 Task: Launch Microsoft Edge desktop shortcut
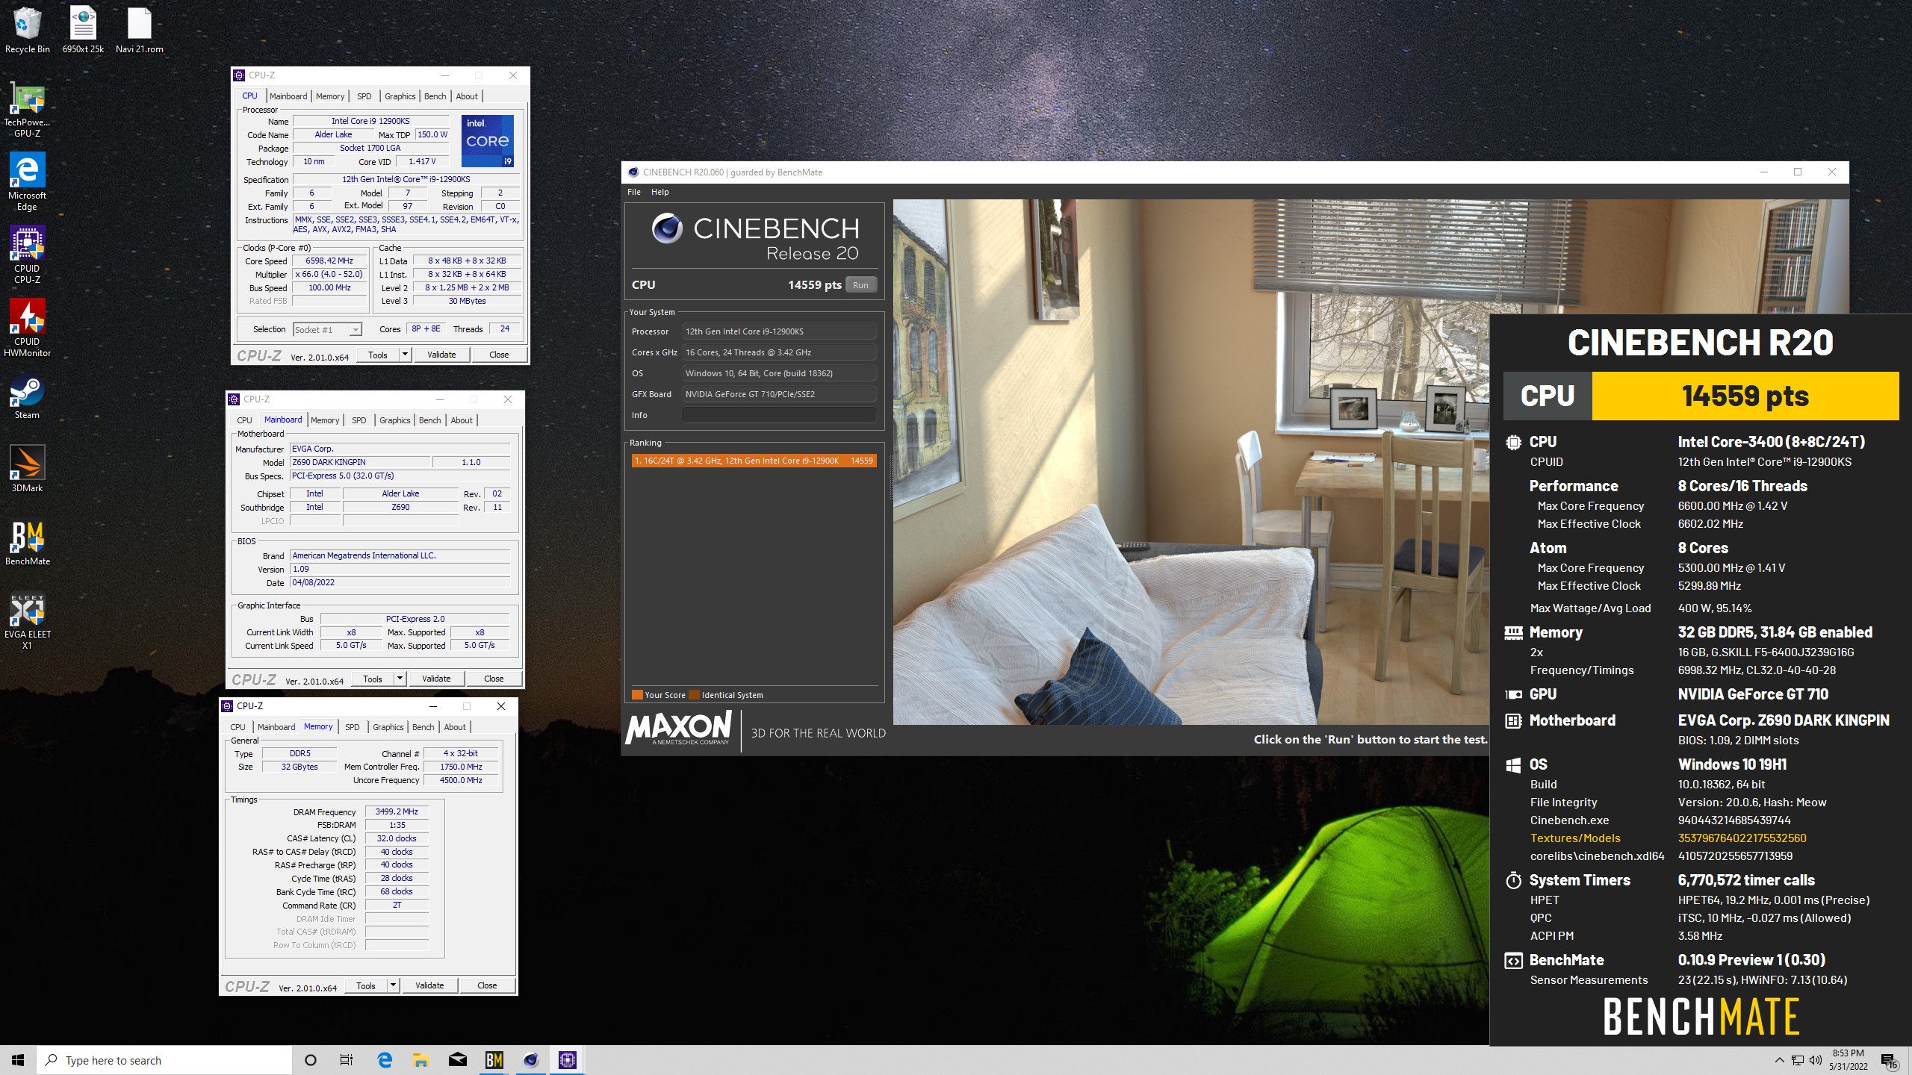point(27,183)
